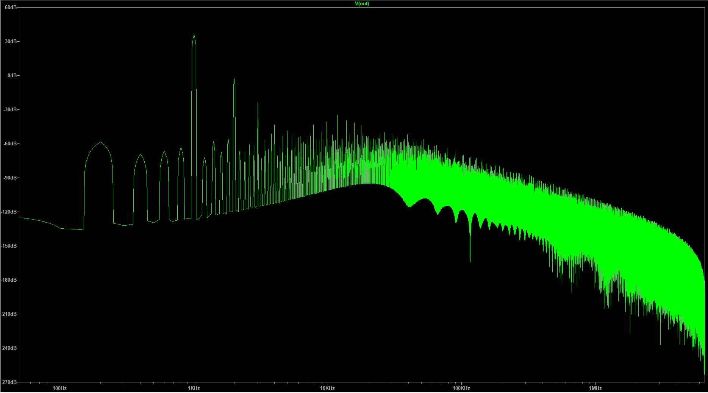
Task: Click the -30dB axis label
Action: [10, 109]
